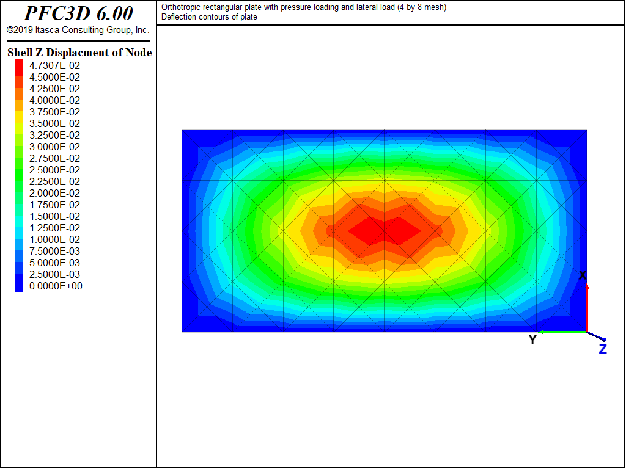Click the blue Z axis label
Image resolution: width=626 pixels, height=469 pixels.
click(603, 349)
